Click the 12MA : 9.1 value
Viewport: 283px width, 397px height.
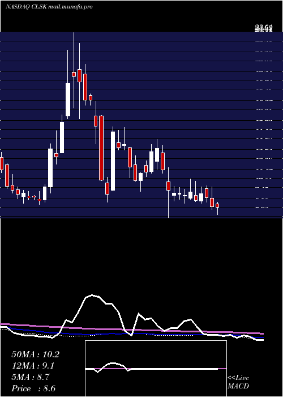(x=33, y=366)
